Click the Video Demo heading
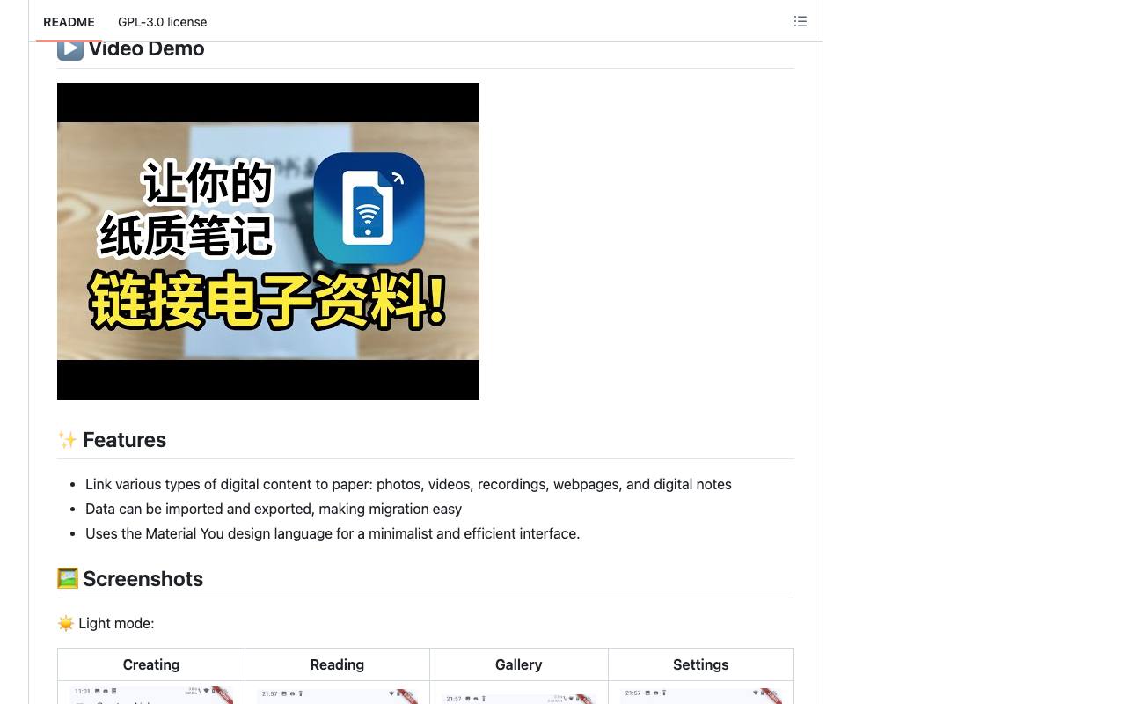This screenshot has height=704, width=1126. pyautogui.click(x=131, y=49)
